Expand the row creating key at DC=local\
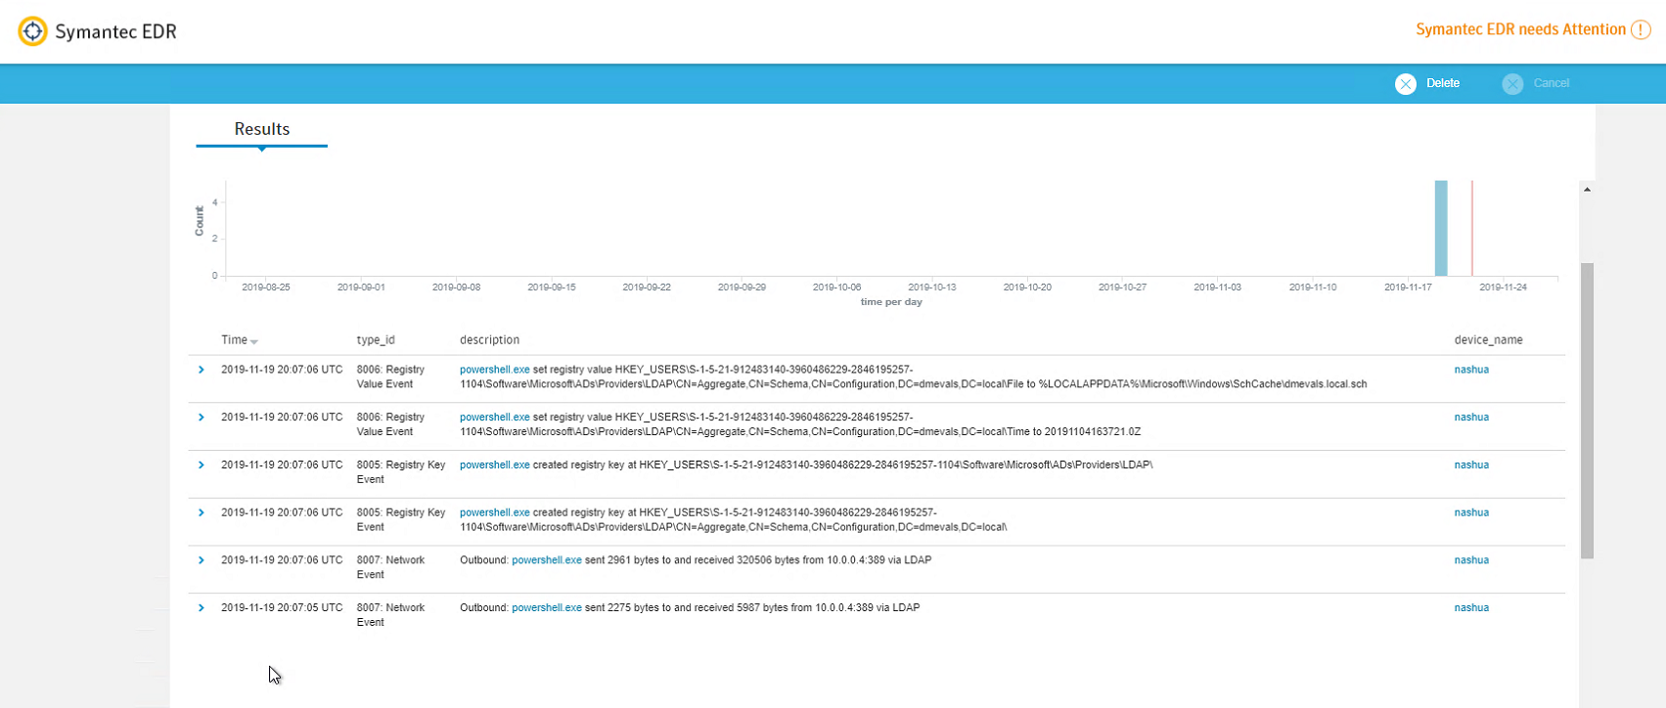The height and width of the screenshot is (708, 1666). (x=202, y=512)
